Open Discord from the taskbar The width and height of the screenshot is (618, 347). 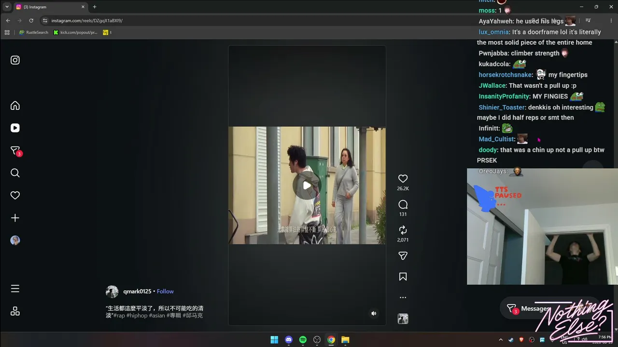tap(289, 340)
